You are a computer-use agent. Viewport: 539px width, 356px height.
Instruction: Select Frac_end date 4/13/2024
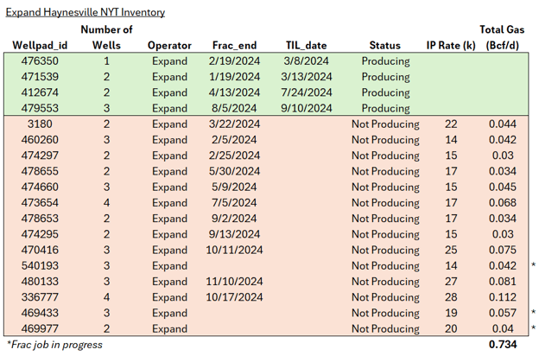point(234,92)
